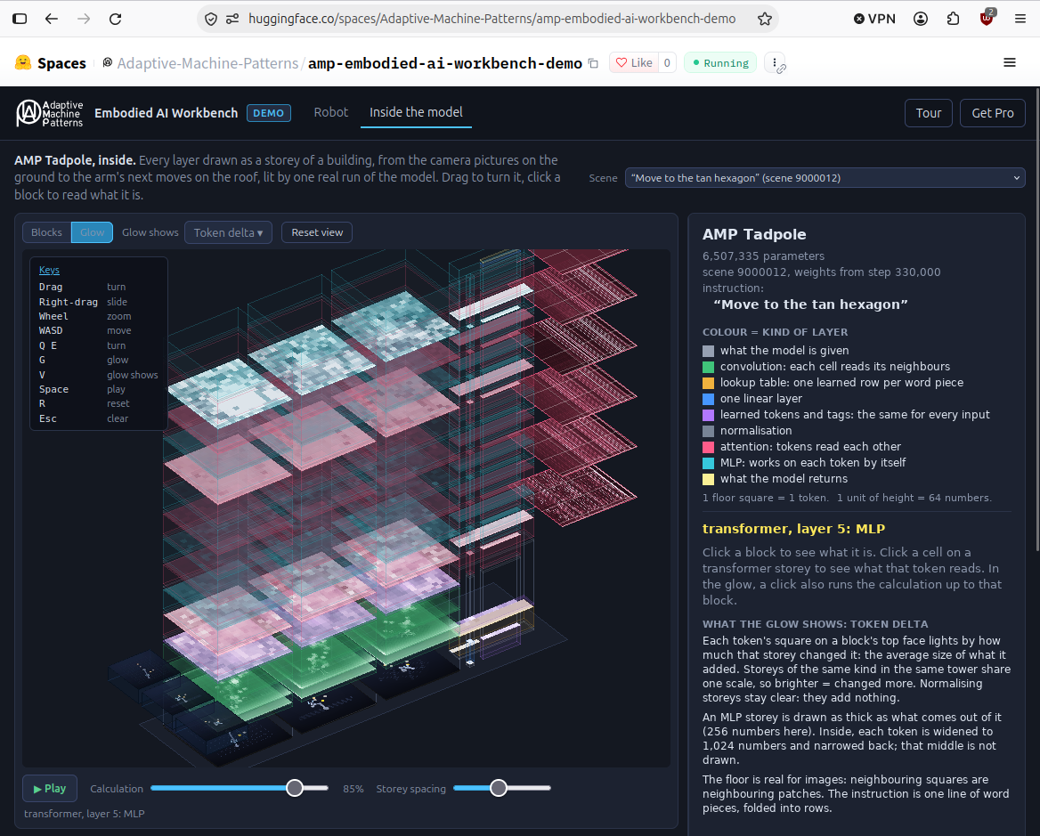Open the browser extensions puzzle icon
This screenshot has width=1040, height=836.
coord(953,19)
